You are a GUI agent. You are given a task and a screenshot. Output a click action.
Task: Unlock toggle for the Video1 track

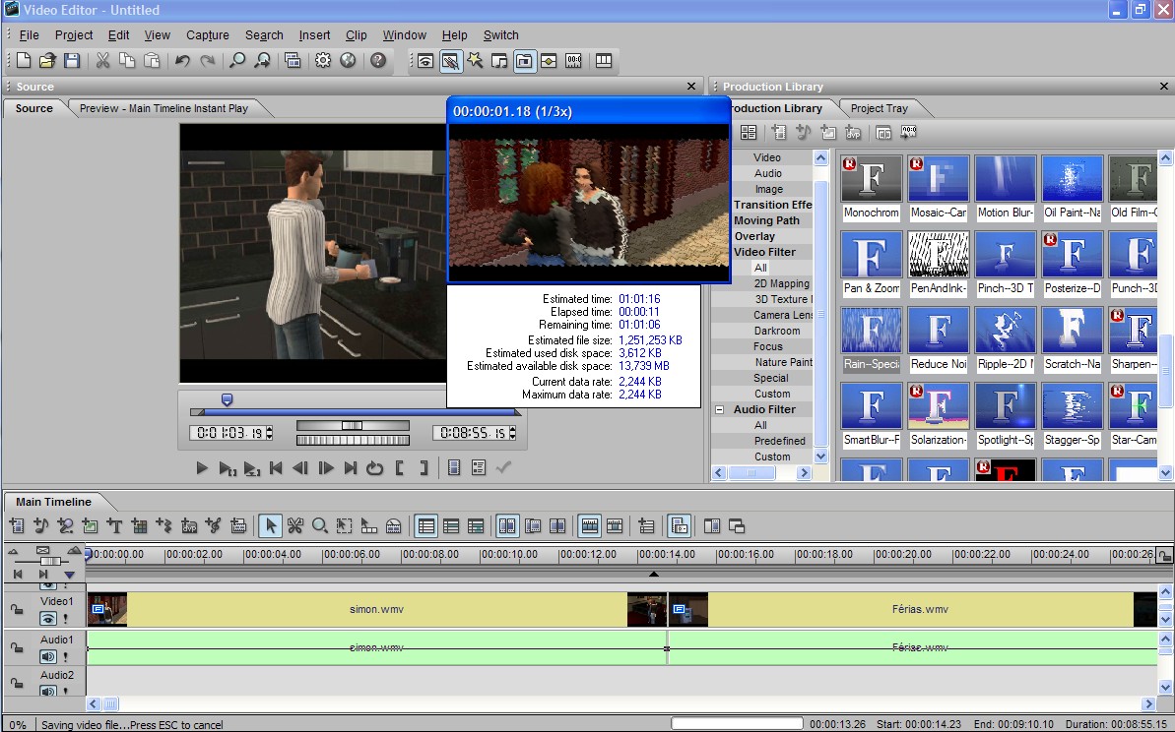pyautogui.click(x=17, y=610)
